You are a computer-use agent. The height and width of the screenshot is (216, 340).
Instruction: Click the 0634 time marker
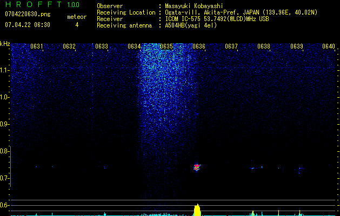pyautogui.click(x=134, y=46)
